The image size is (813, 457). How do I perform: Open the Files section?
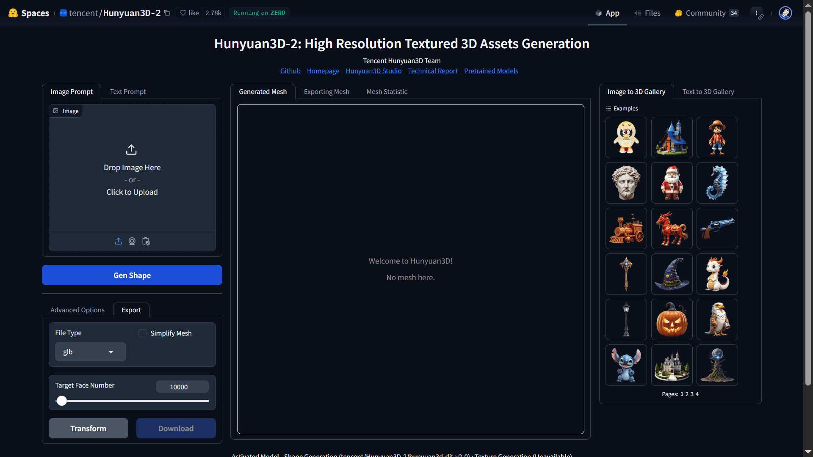[x=647, y=13]
